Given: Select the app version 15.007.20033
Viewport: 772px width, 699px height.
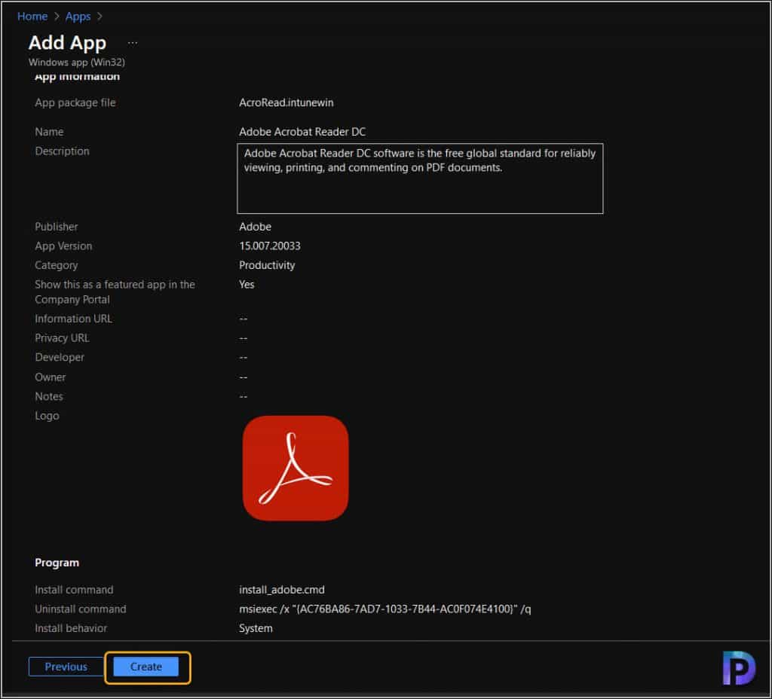Looking at the screenshot, I should [x=270, y=246].
